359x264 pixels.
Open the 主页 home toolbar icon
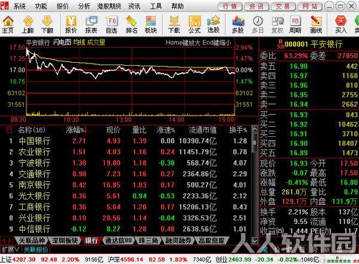pyautogui.click(x=8, y=24)
